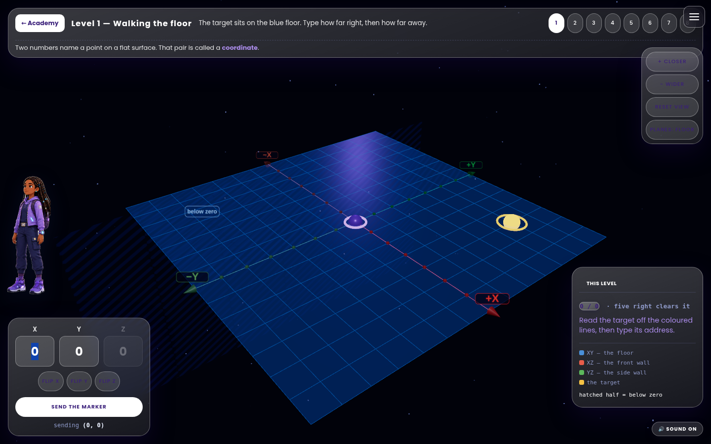This screenshot has height=444, width=711.
Task: Click the purple 'coordinate' link word
Action: tap(240, 48)
